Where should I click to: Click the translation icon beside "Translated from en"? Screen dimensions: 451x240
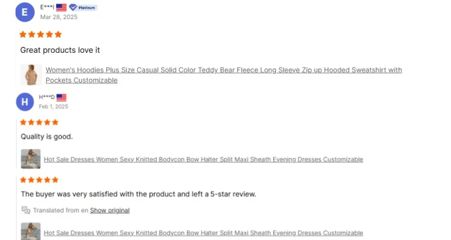[26, 210]
